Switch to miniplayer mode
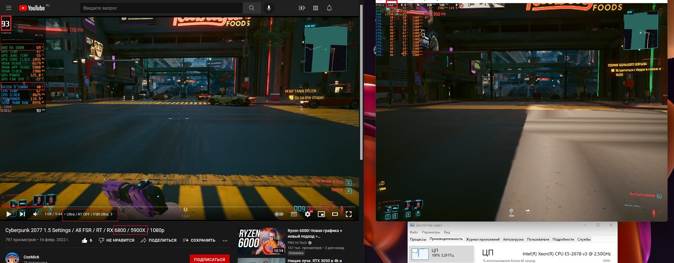The image size is (674, 263). [321, 214]
